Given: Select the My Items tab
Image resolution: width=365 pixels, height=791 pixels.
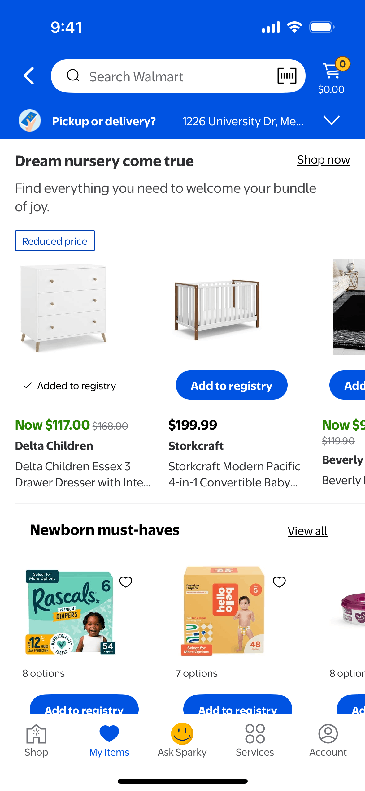Looking at the screenshot, I should point(109,740).
